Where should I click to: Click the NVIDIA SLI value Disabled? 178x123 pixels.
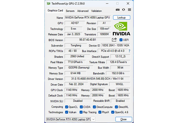click(78, 101)
